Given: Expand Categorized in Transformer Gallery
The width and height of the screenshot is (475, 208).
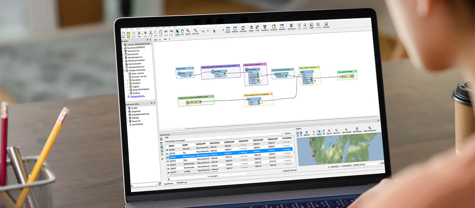Looking at the screenshot, I should click(126, 112).
